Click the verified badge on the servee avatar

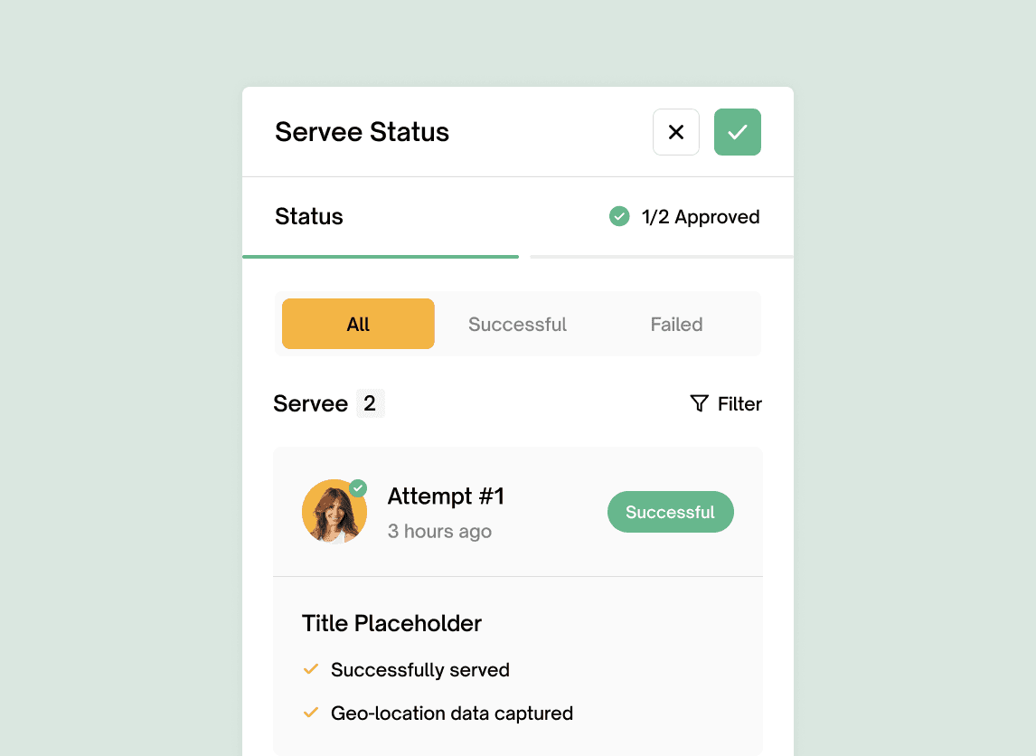coord(357,487)
